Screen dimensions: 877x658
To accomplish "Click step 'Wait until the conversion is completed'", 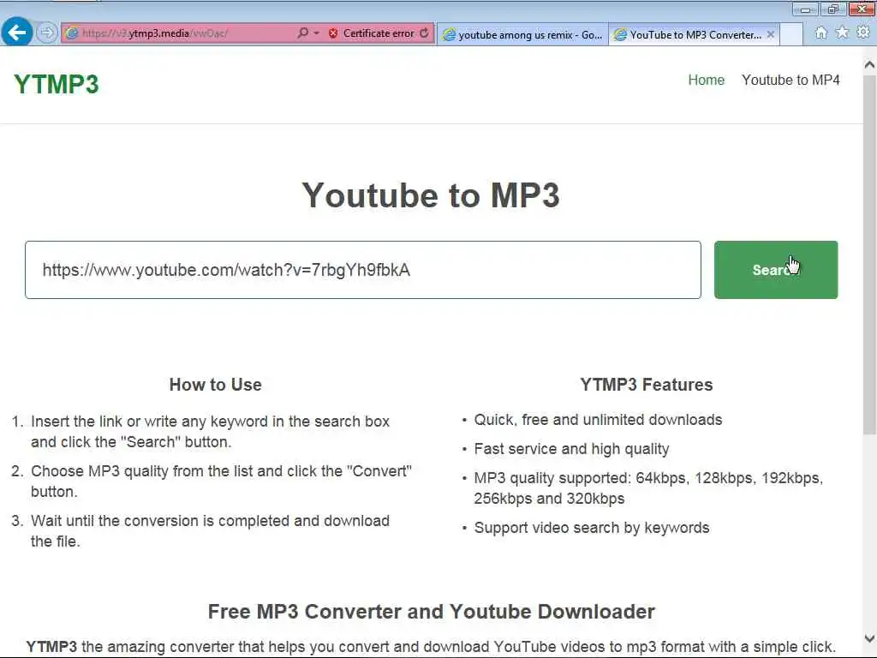I will (211, 531).
